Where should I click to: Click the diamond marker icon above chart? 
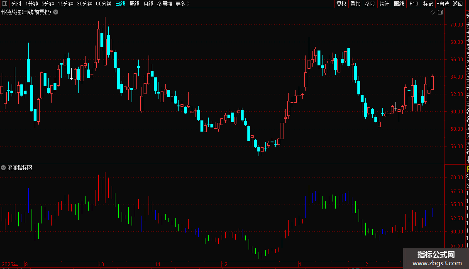[x=432, y=12]
